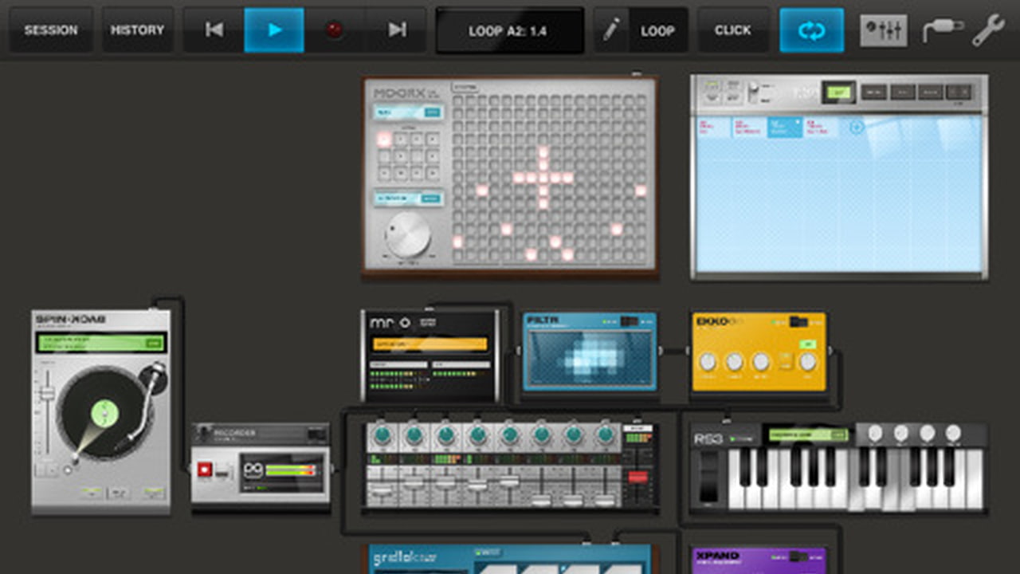Click the EKKO green lit button
The height and width of the screenshot is (574, 1020).
808,344
